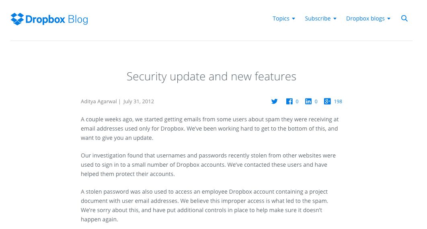Click the 'Blog' word in header
Screen dimensions: 427x229
(x=78, y=19)
